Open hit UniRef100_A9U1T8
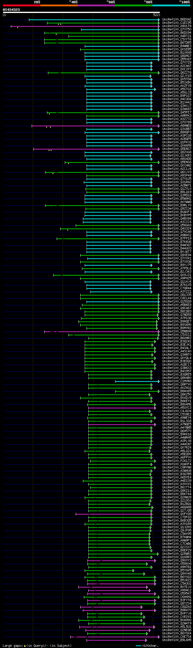 click(177, 26)
